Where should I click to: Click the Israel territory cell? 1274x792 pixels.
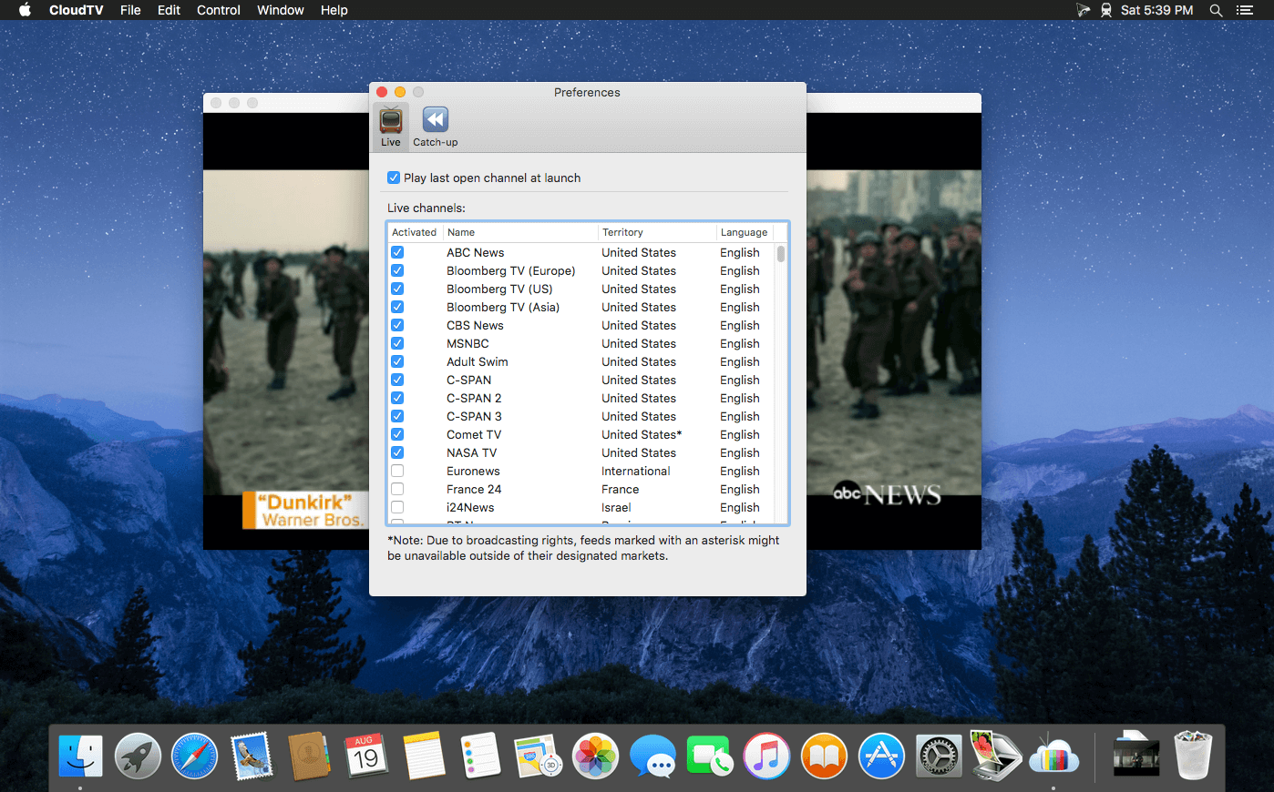(616, 507)
